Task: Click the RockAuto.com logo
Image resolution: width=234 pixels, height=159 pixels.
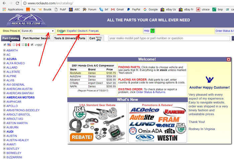Action: pos(26,20)
